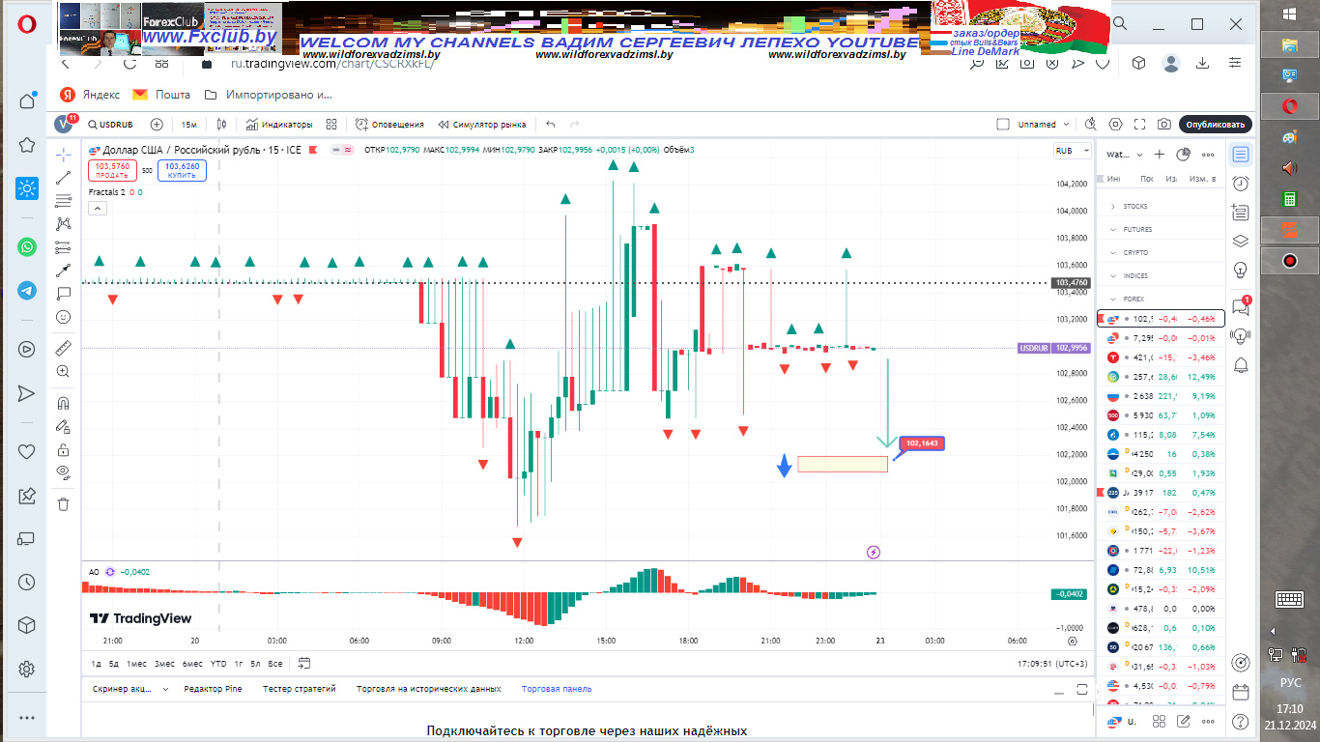Click the Опубликовать button
Screen dimensions: 1320x742
(1216, 125)
